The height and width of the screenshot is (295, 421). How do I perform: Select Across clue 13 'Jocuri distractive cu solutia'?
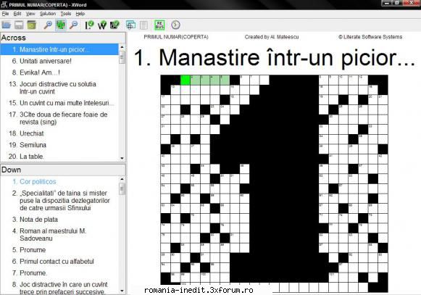[x=59, y=88]
